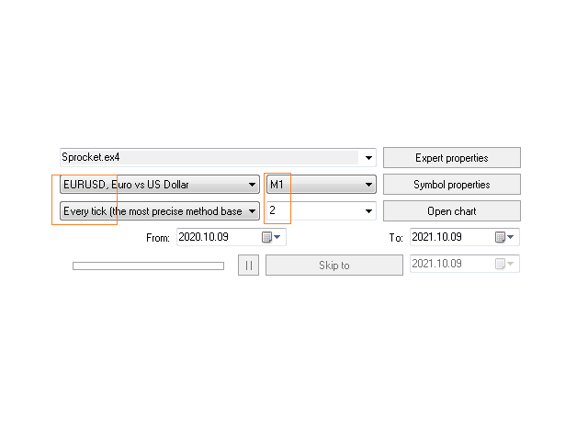Expand the Sprocket.ex4 expert dropdown arrow

click(x=368, y=158)
